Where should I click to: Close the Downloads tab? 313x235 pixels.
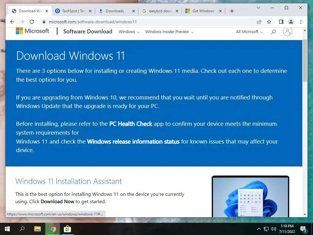click(134, 11)
